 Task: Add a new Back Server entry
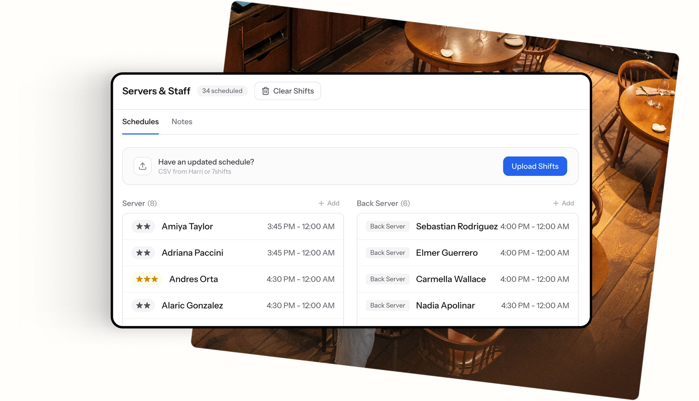tap(563, 203)
